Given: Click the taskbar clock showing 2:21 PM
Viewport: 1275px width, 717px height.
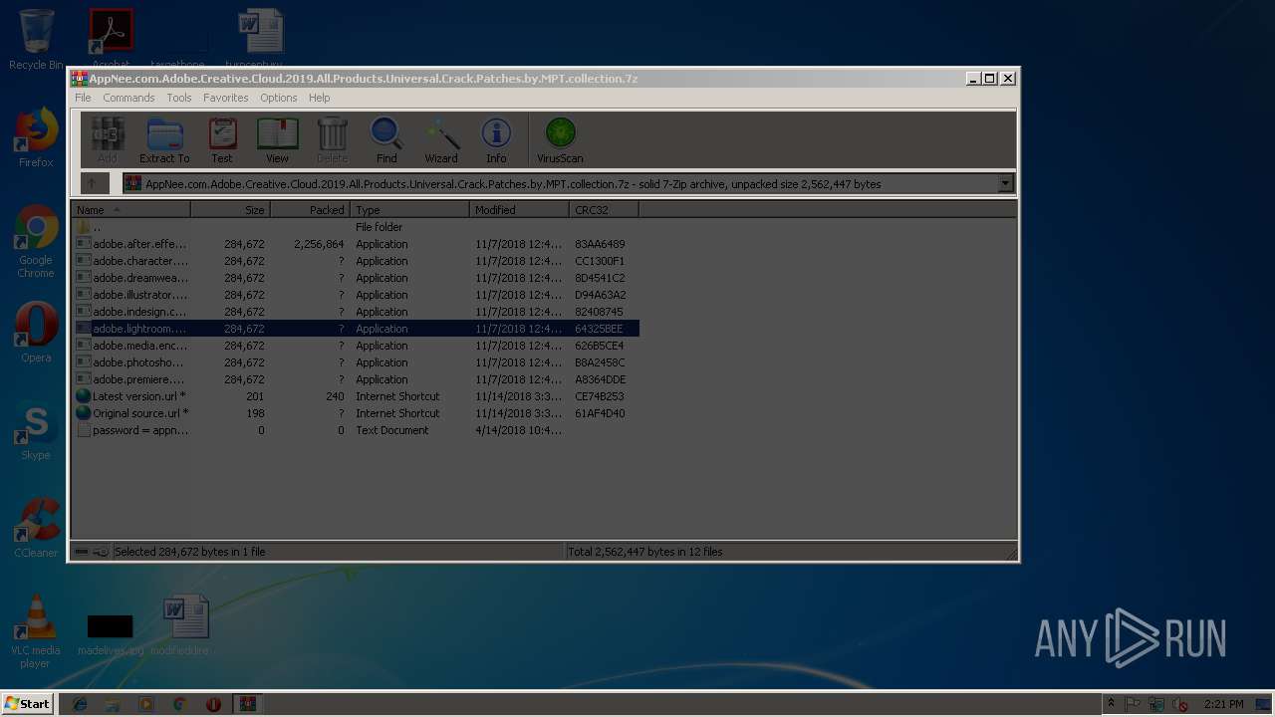Looking at the screenshot, I should pos(1223,704).
